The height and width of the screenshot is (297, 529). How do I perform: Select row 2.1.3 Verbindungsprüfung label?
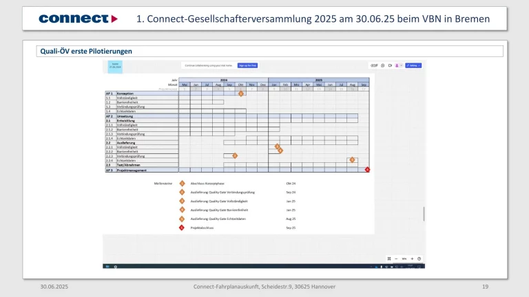point(142,134)
